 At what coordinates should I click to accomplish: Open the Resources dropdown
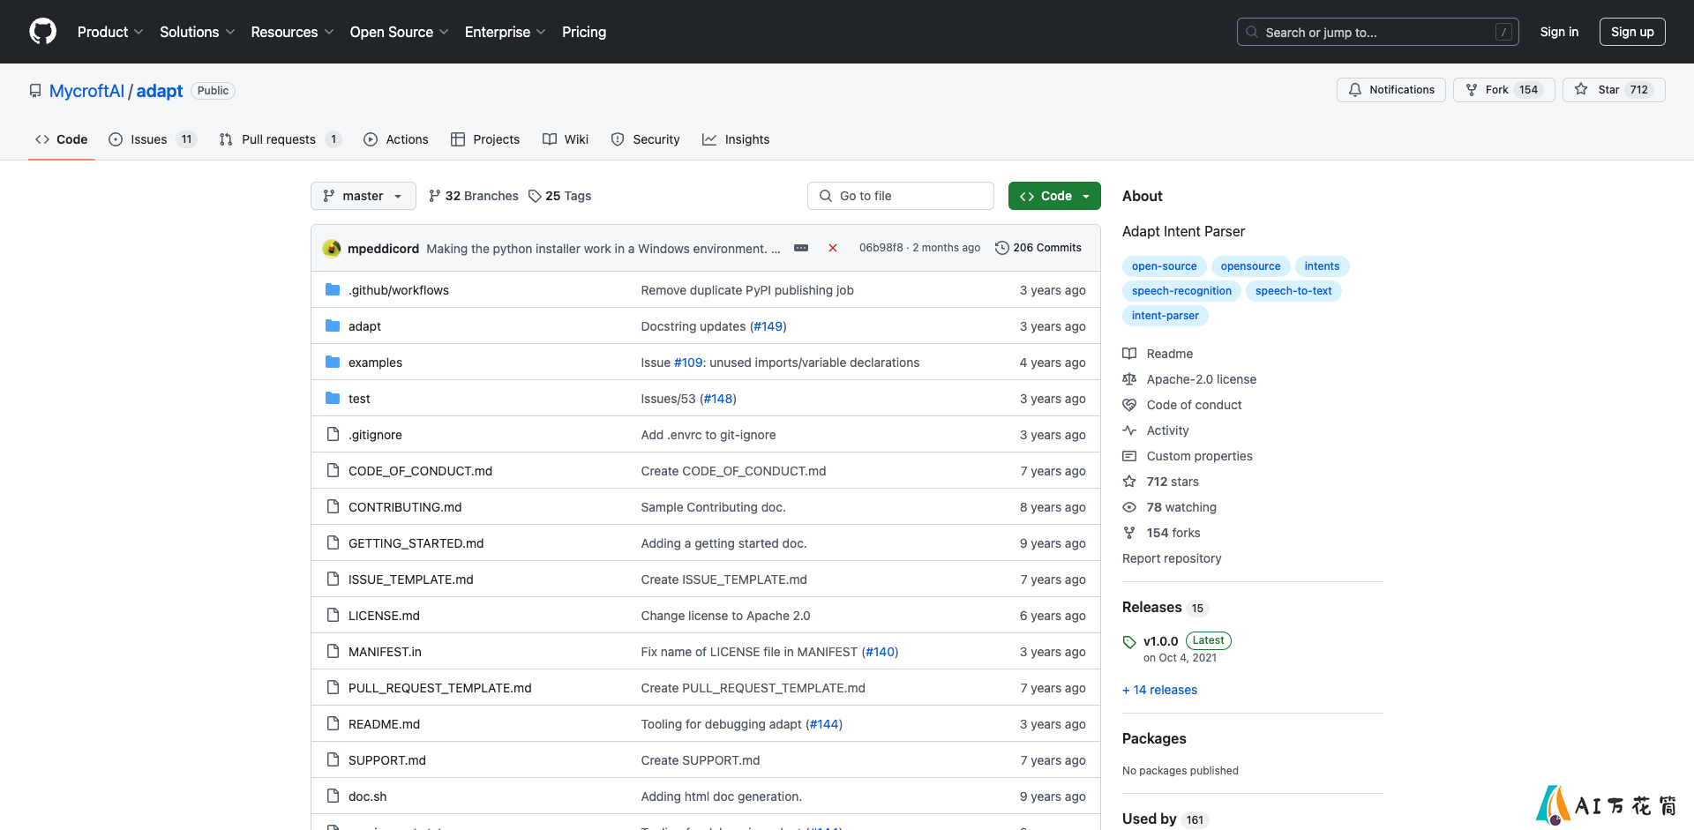click(292, 32)
